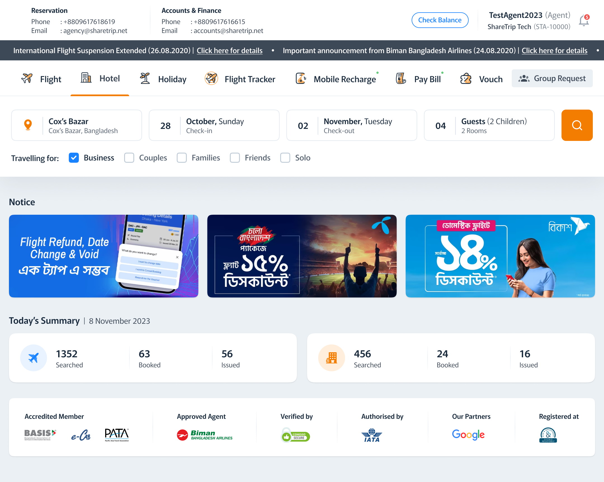Click the Flight airplane icon

point(27,79)
